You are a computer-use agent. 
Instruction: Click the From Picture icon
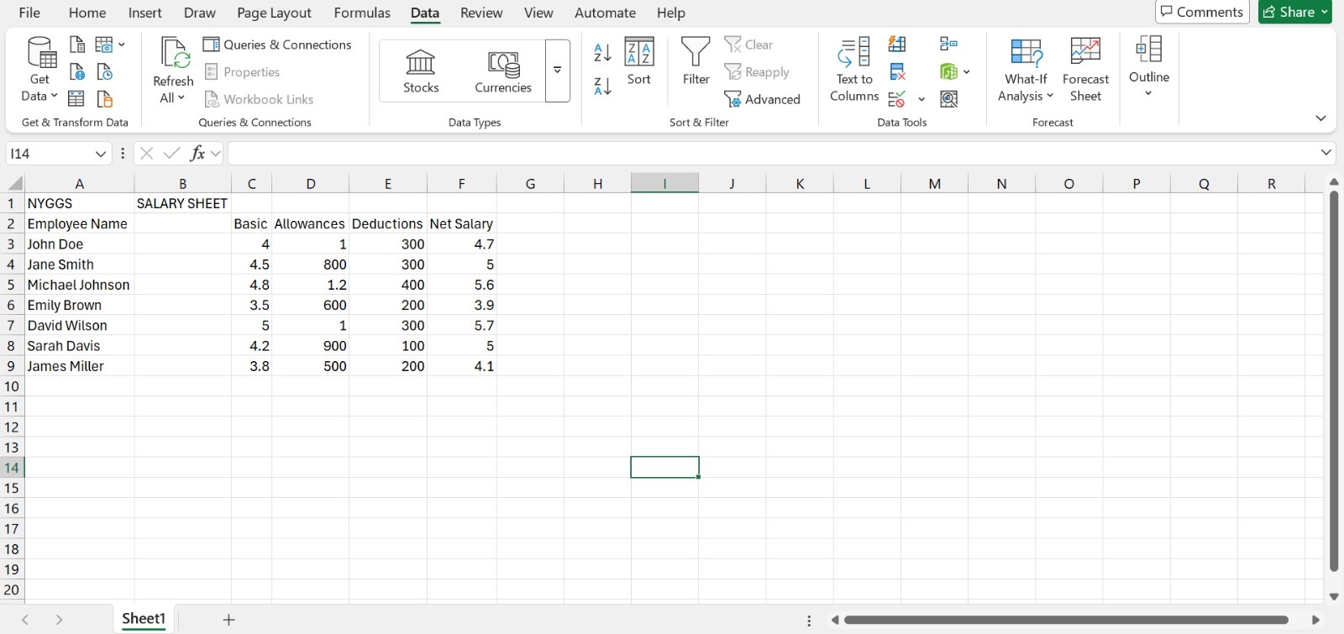(105, 45)
